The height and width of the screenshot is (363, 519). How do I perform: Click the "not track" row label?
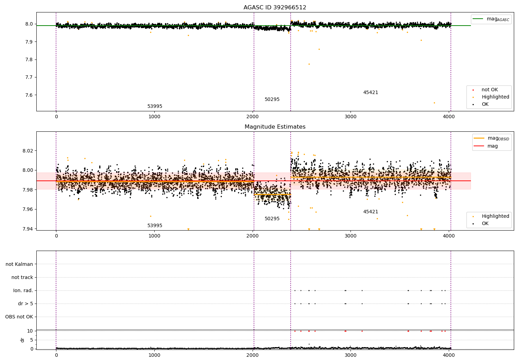22,278
